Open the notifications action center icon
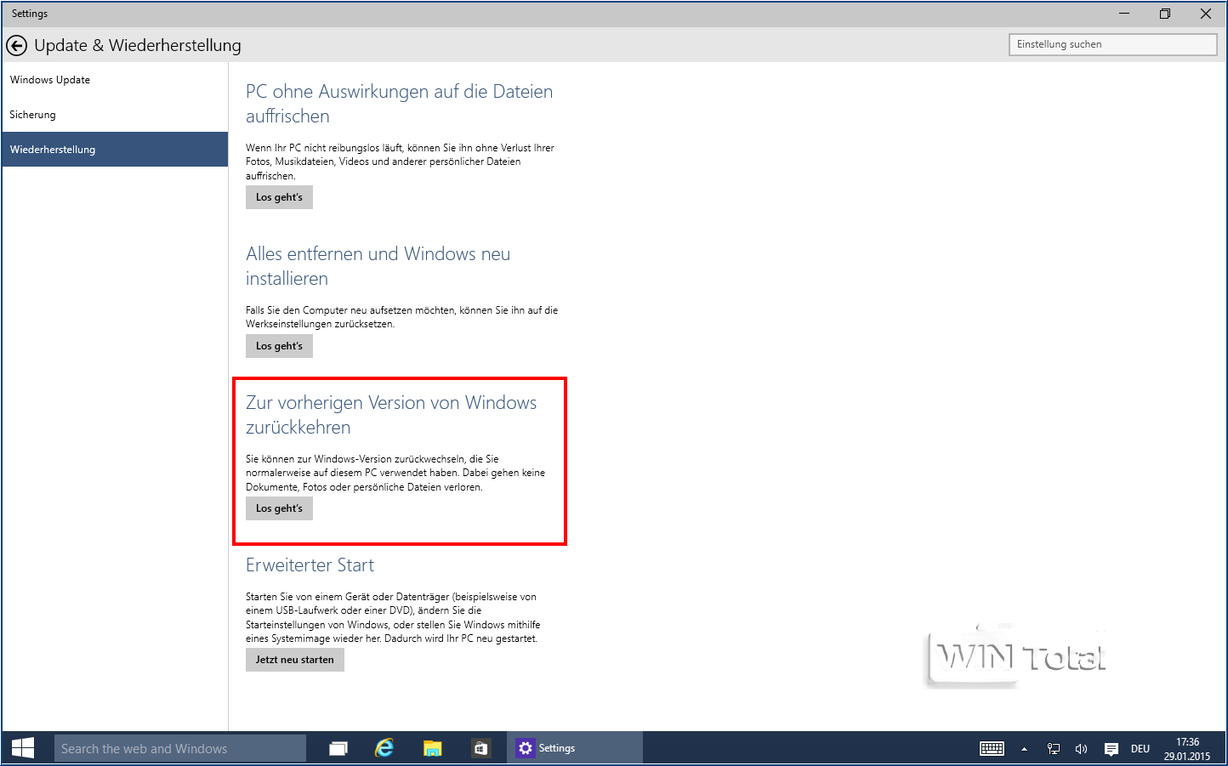This screenshot has width=1228, height=766. pyautogui.click(x=1111, y=749)
